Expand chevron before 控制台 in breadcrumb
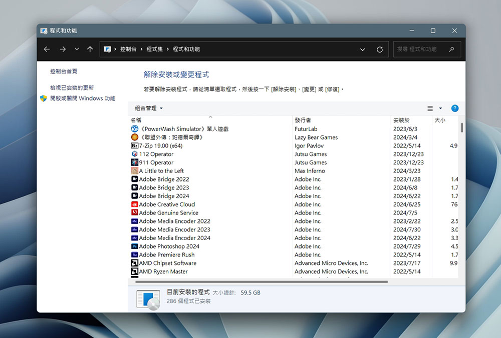The width and height of the screenshot is (501, 338). [x=115, y=49]
